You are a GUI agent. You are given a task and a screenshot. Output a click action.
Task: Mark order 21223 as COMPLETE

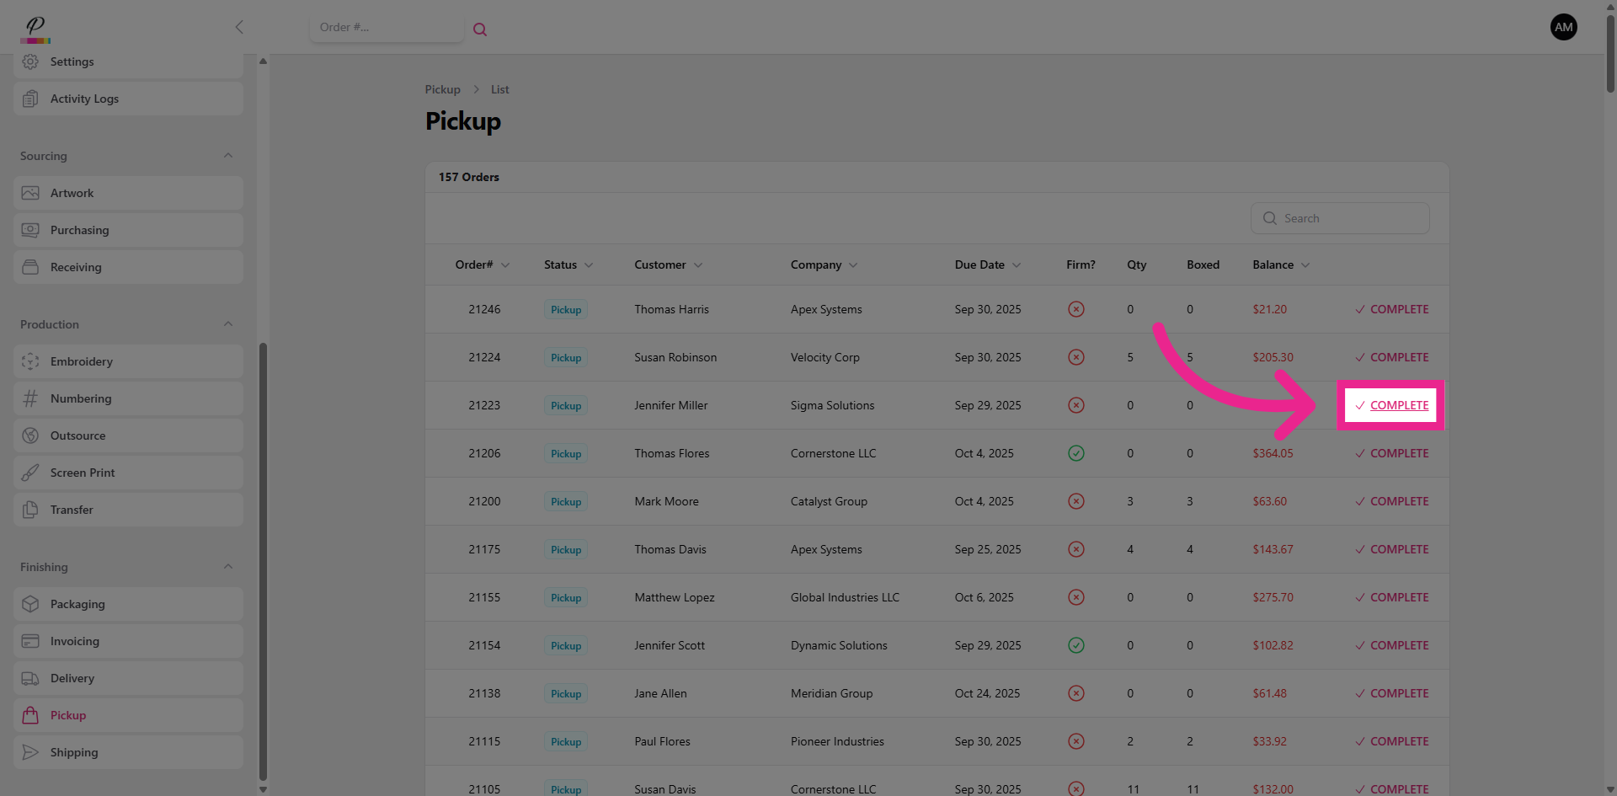1391,405
